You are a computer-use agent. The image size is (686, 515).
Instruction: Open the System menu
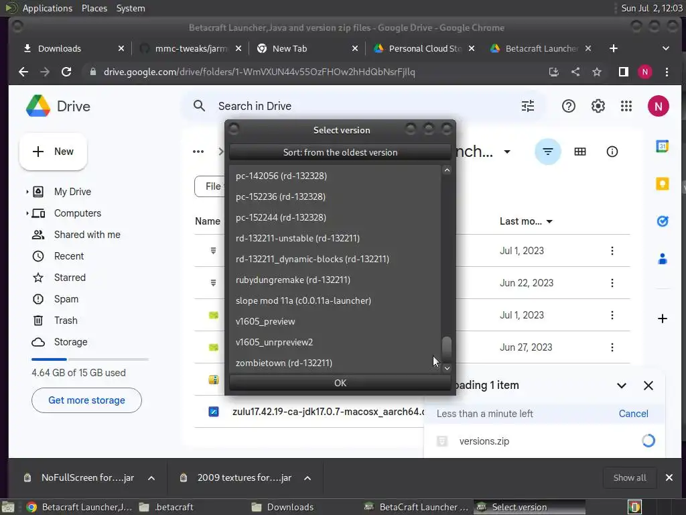pyautogui.click(x=131, y=8)
